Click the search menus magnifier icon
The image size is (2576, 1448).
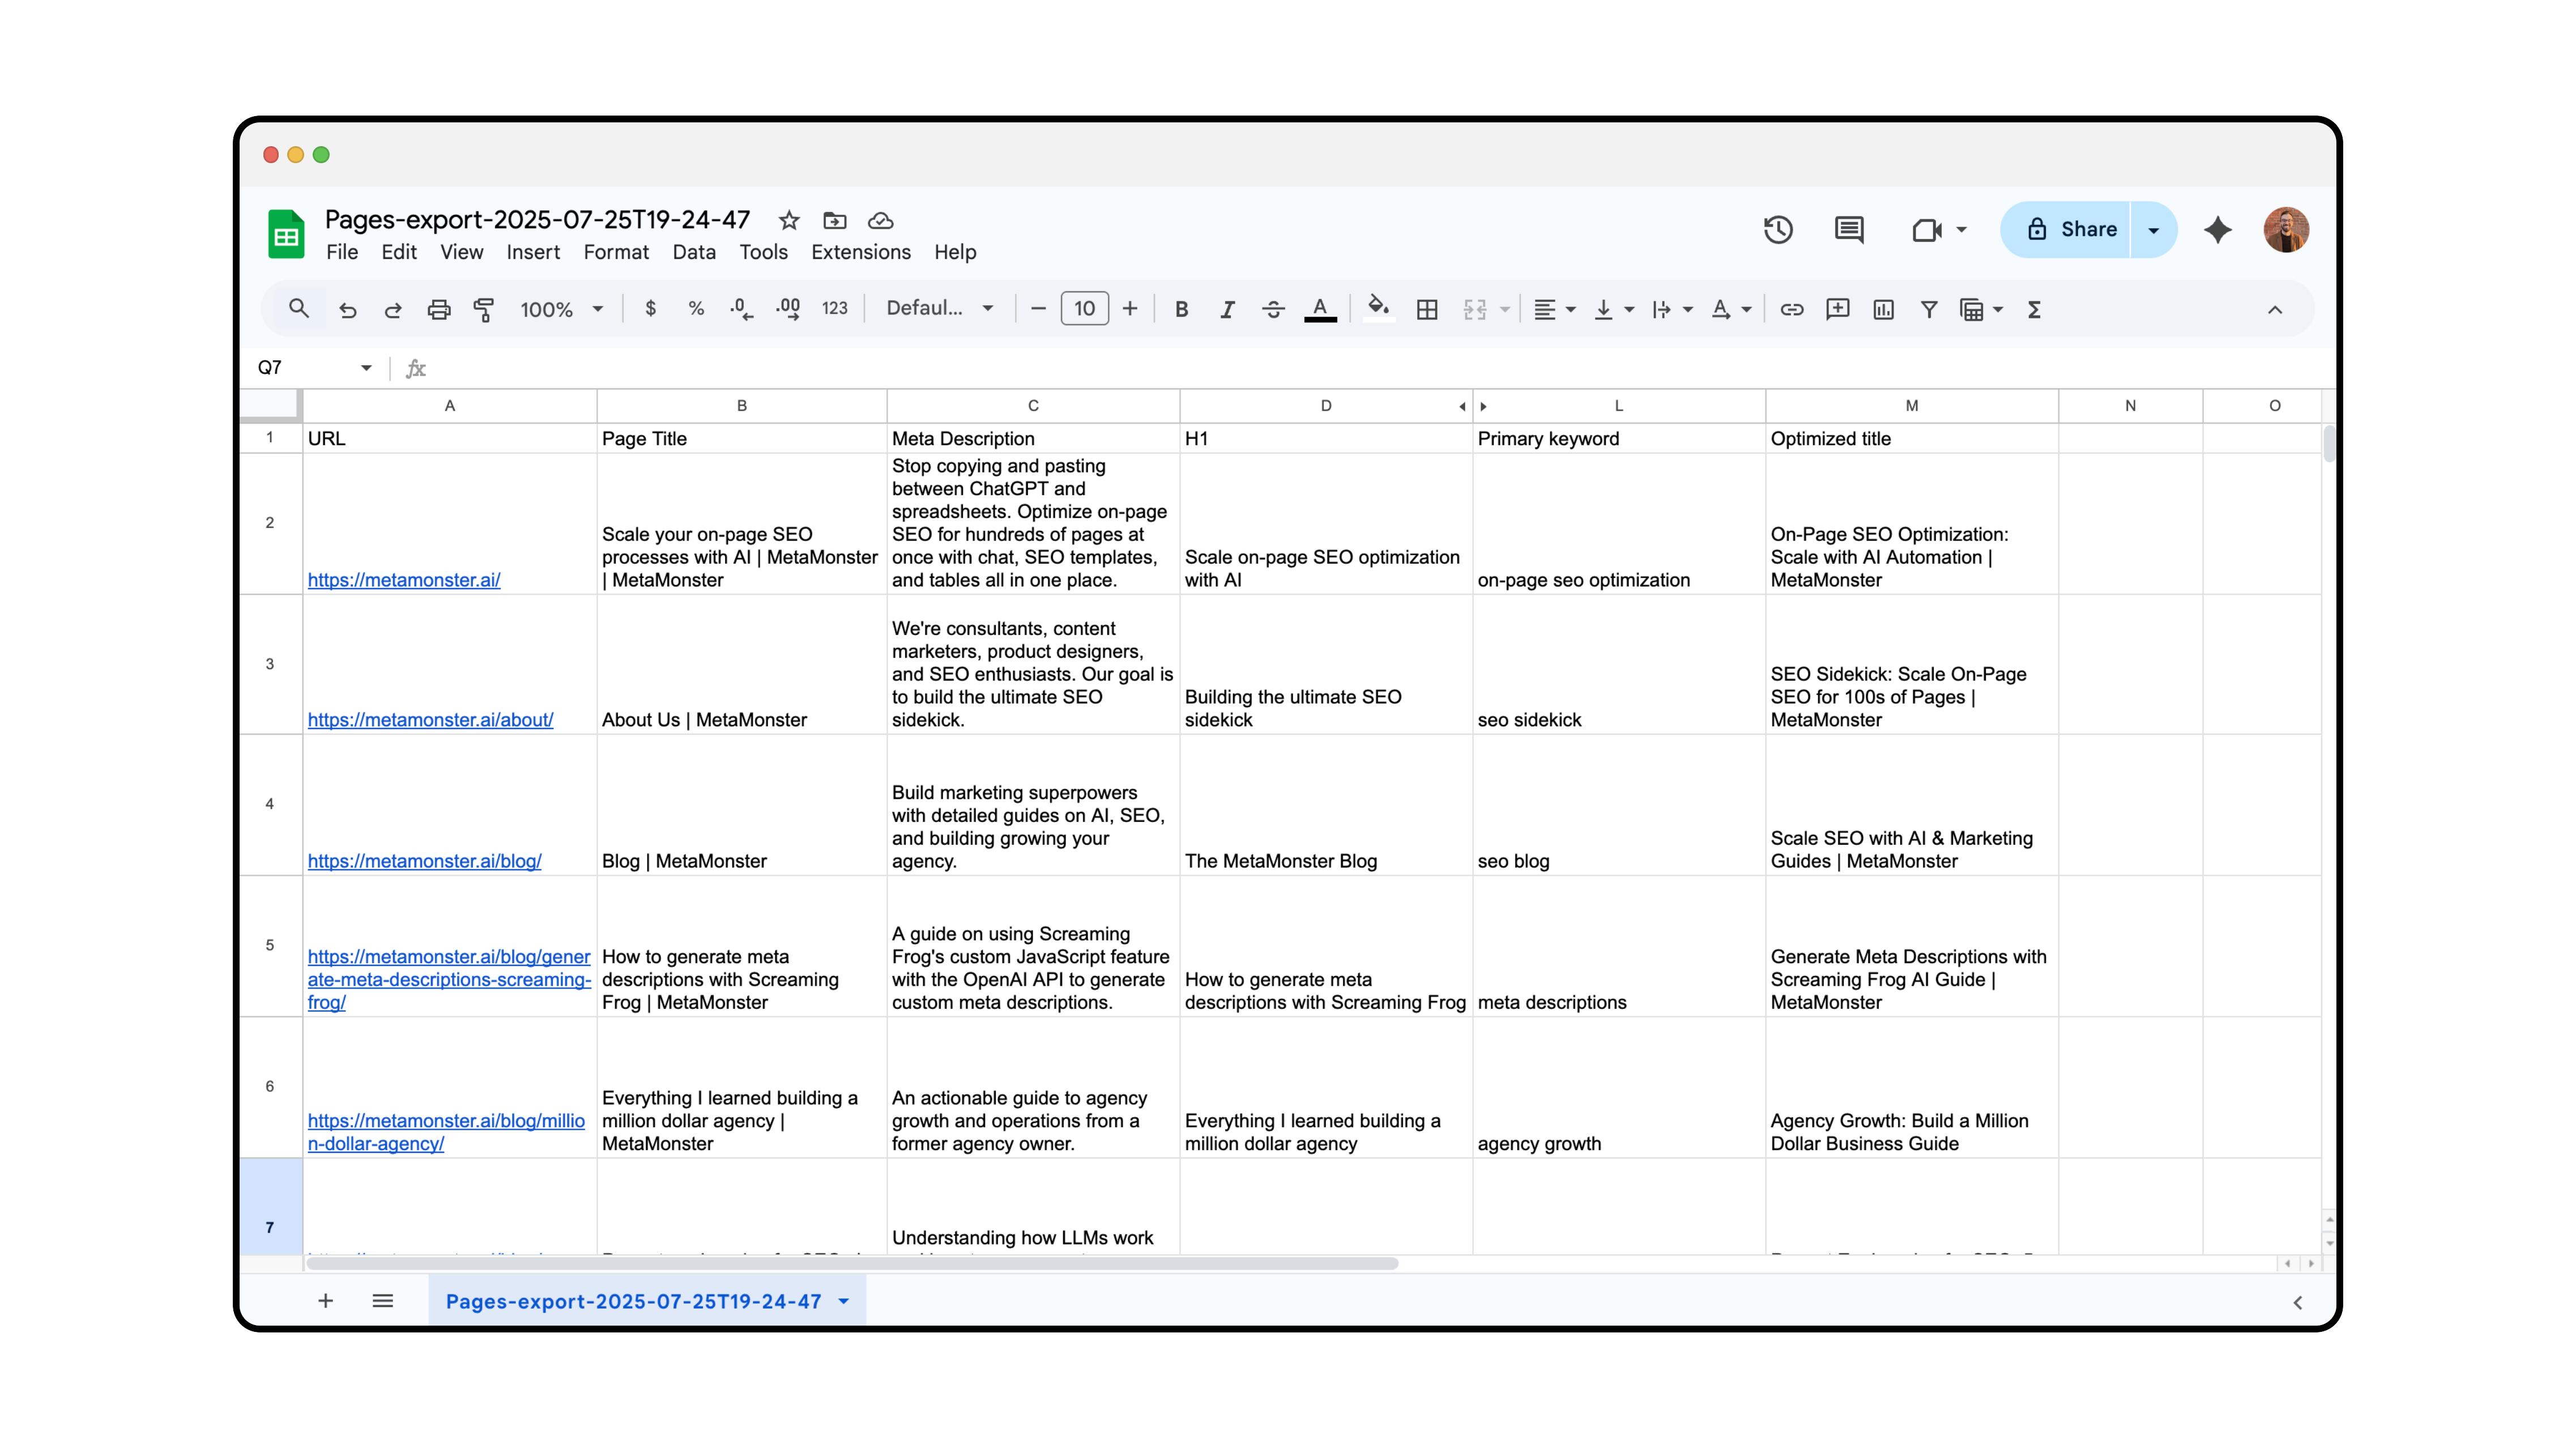(x=298, y=309)
